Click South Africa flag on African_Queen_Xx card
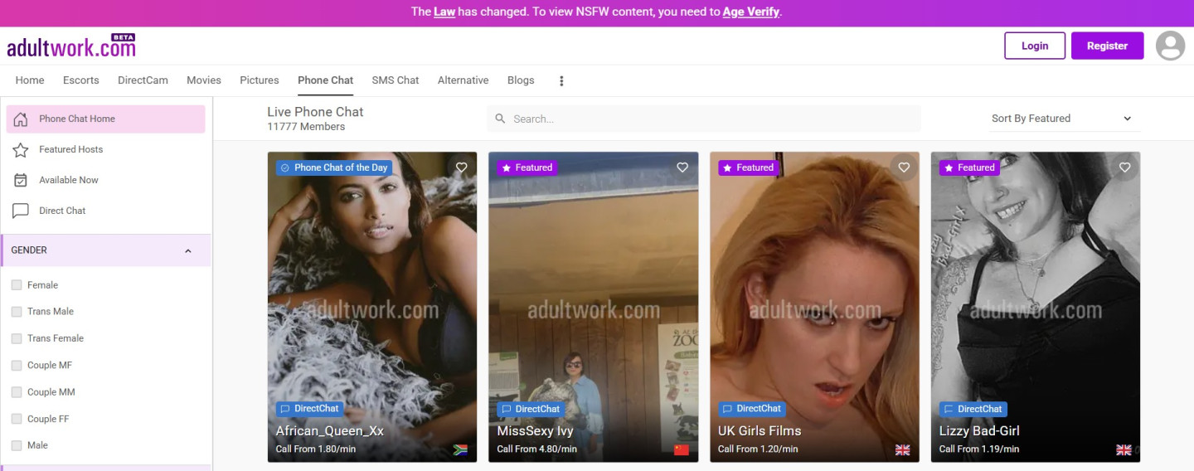The image size is (1194, 471). pyautogui.click(x=460, y=449)
